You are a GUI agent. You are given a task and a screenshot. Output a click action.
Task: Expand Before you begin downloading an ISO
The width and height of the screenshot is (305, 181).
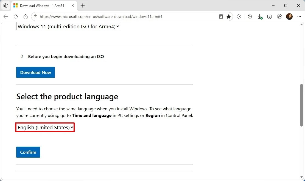[63, 56]
